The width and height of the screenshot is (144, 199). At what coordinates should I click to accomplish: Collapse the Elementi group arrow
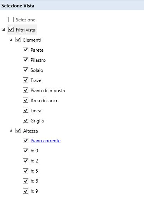pos(11,40)
